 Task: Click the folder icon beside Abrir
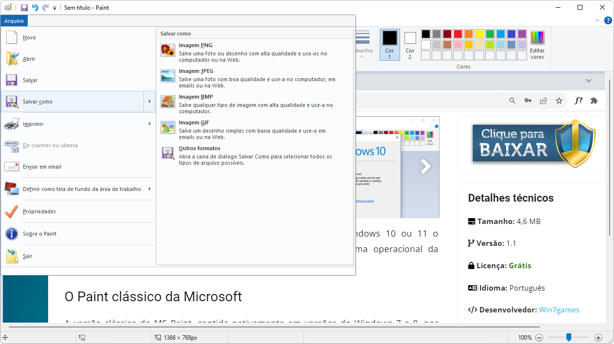12,59
